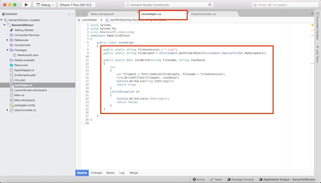Open the Debug configuration dropdown

click(x=43, y=5)
